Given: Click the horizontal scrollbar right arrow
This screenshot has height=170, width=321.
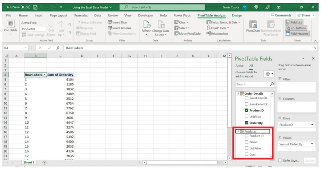Looking at the screenshot, I should tap(225, 162).
